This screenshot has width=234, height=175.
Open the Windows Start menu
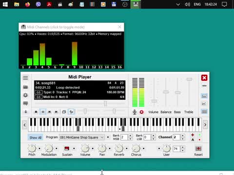(5, 4)
